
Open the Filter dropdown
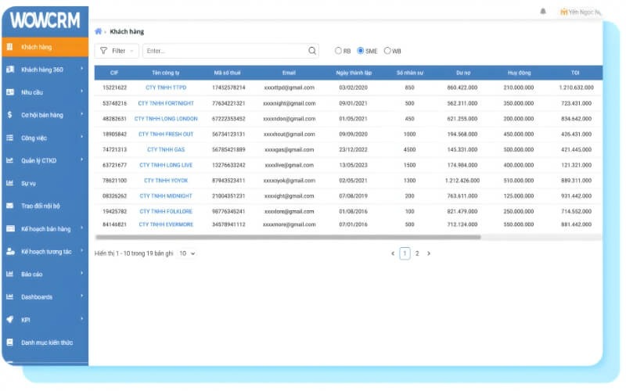coord(117,51)
